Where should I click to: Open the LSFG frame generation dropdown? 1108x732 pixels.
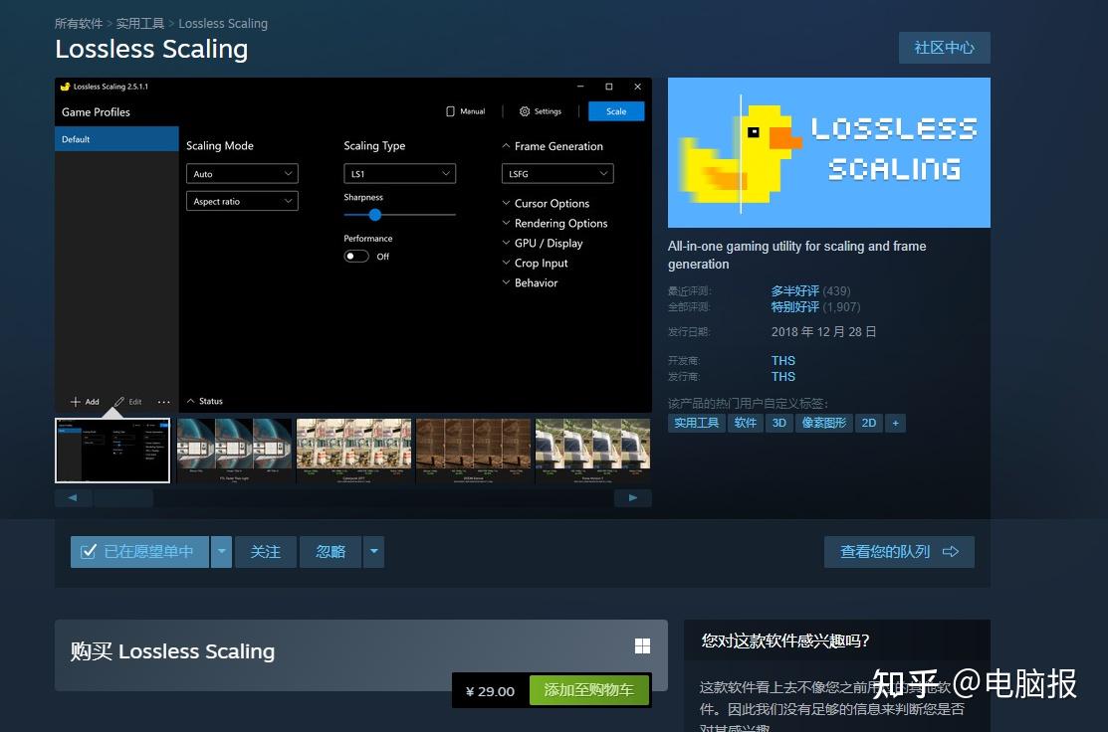tap(557, 174)
